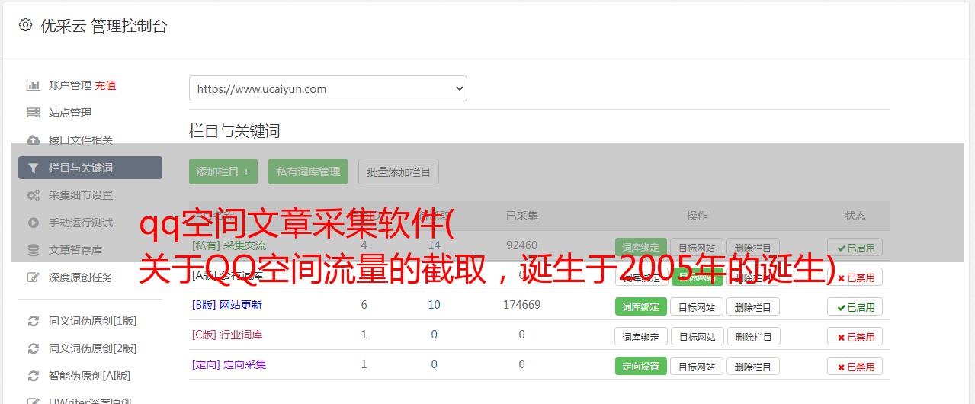Image resolution: width=975 pixels, height=404 pixels.
Task: Click the 状态 column header
Action: (x=855, y=216)
